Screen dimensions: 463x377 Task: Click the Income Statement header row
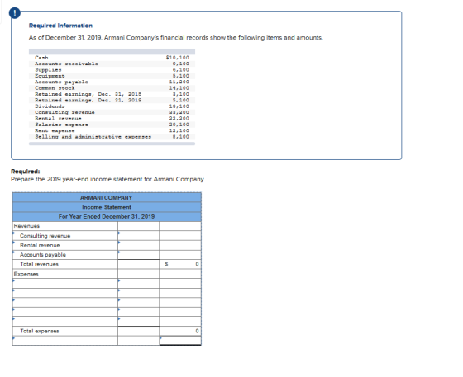point(107,207)
